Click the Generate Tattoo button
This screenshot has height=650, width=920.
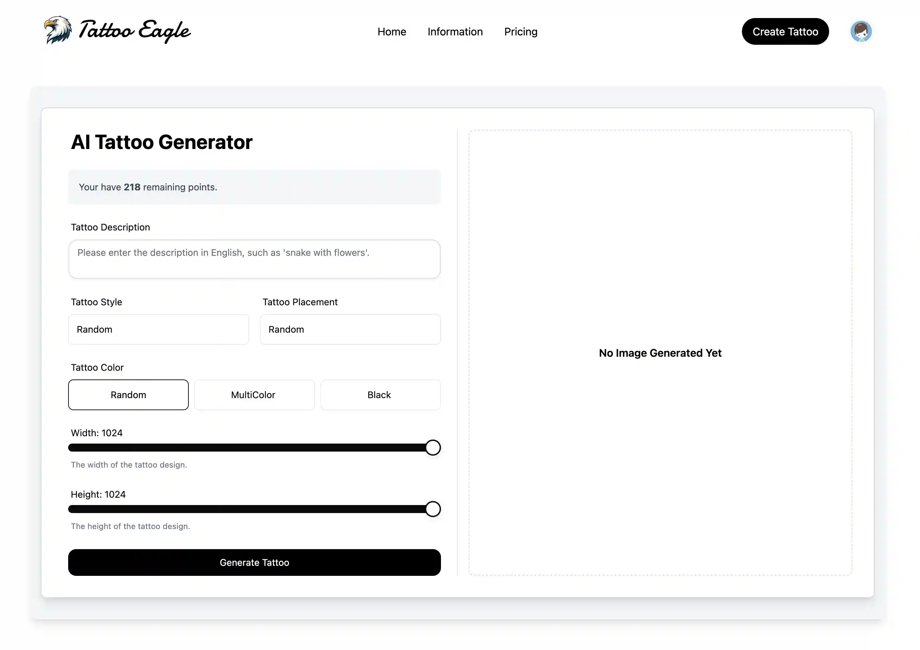click(x=255, y=562)
